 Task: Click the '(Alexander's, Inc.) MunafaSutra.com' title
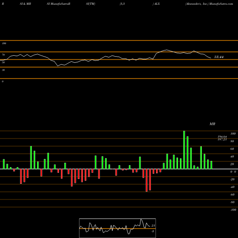[209, 4]
